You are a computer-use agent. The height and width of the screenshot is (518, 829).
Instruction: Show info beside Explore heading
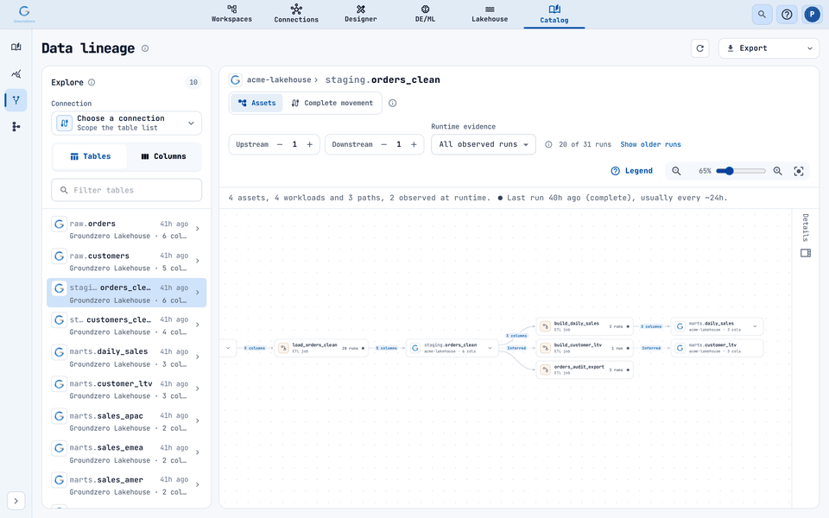[92, 83]
